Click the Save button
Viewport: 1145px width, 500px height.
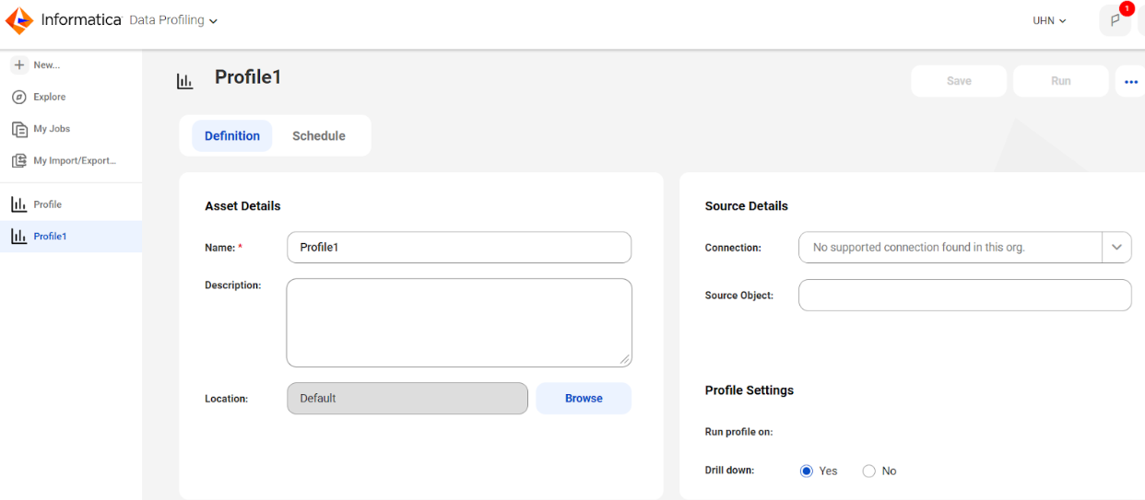959,81
